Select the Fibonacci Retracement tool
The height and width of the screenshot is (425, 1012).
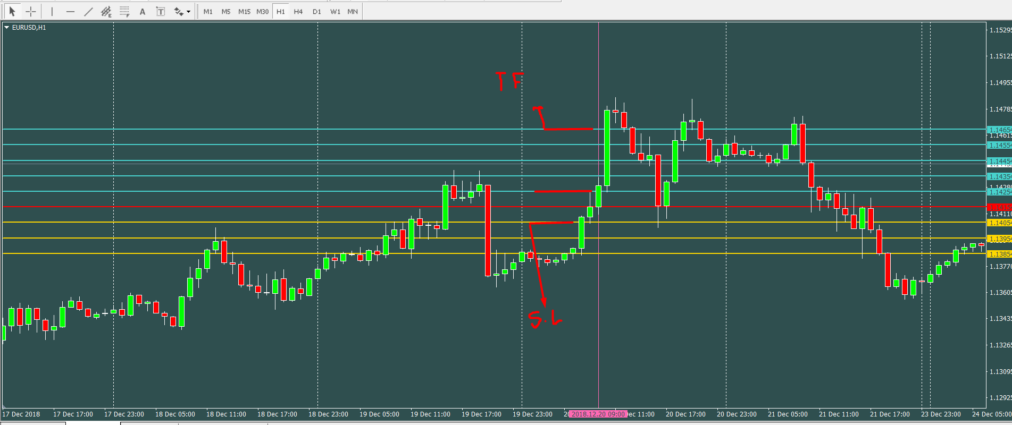point(124,11)
